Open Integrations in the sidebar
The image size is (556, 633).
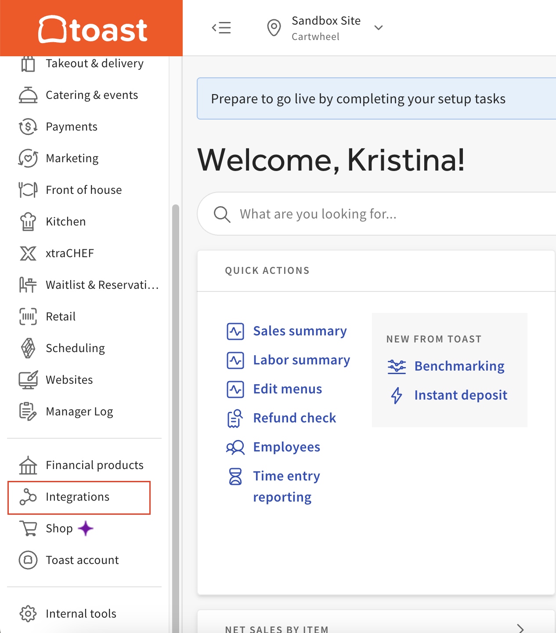pos(77,497)
